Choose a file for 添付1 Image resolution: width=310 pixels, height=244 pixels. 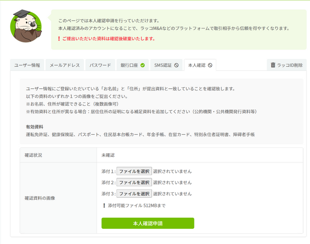click(x=134, y=171)
